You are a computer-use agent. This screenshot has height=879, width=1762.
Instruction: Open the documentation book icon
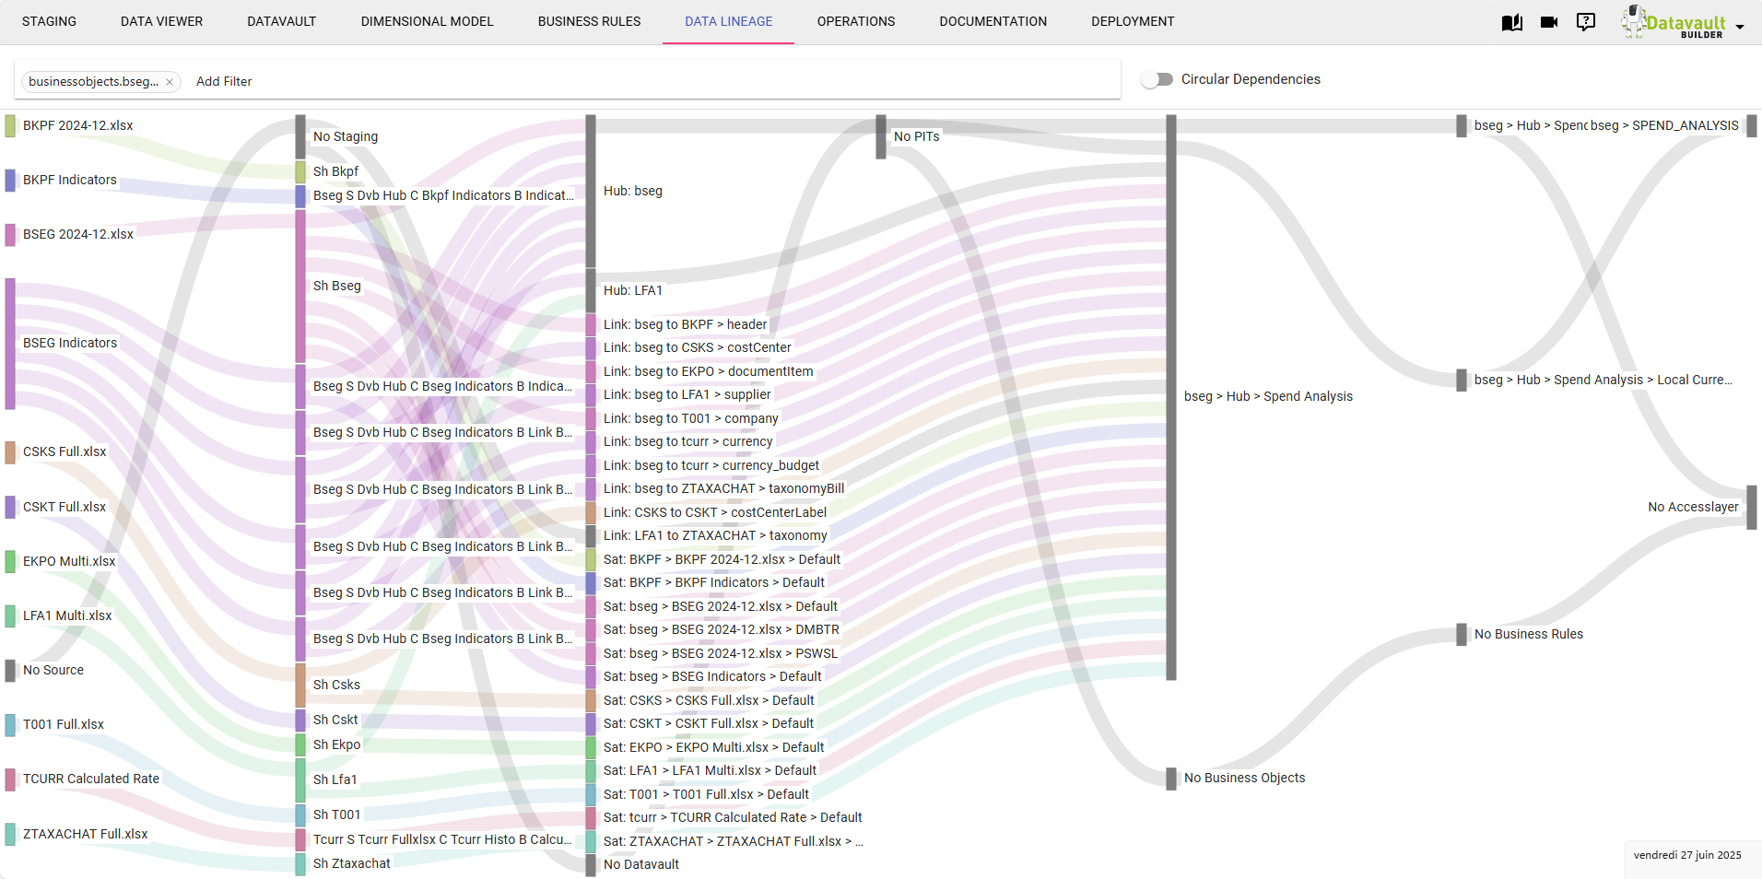(1511, 22)
